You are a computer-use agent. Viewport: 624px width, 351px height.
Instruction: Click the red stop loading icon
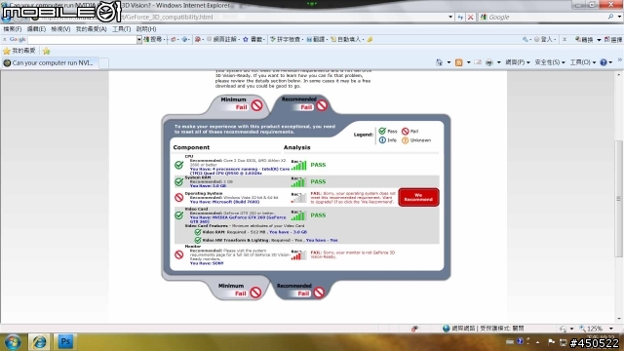click(470, 18)
